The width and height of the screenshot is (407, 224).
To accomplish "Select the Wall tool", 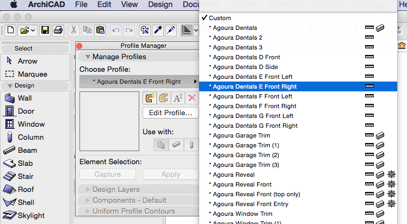I will coord(24,98).
